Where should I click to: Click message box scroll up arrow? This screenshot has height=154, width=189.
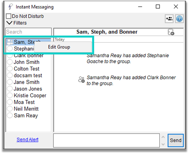pyautogui.click(x=163, y=137)
